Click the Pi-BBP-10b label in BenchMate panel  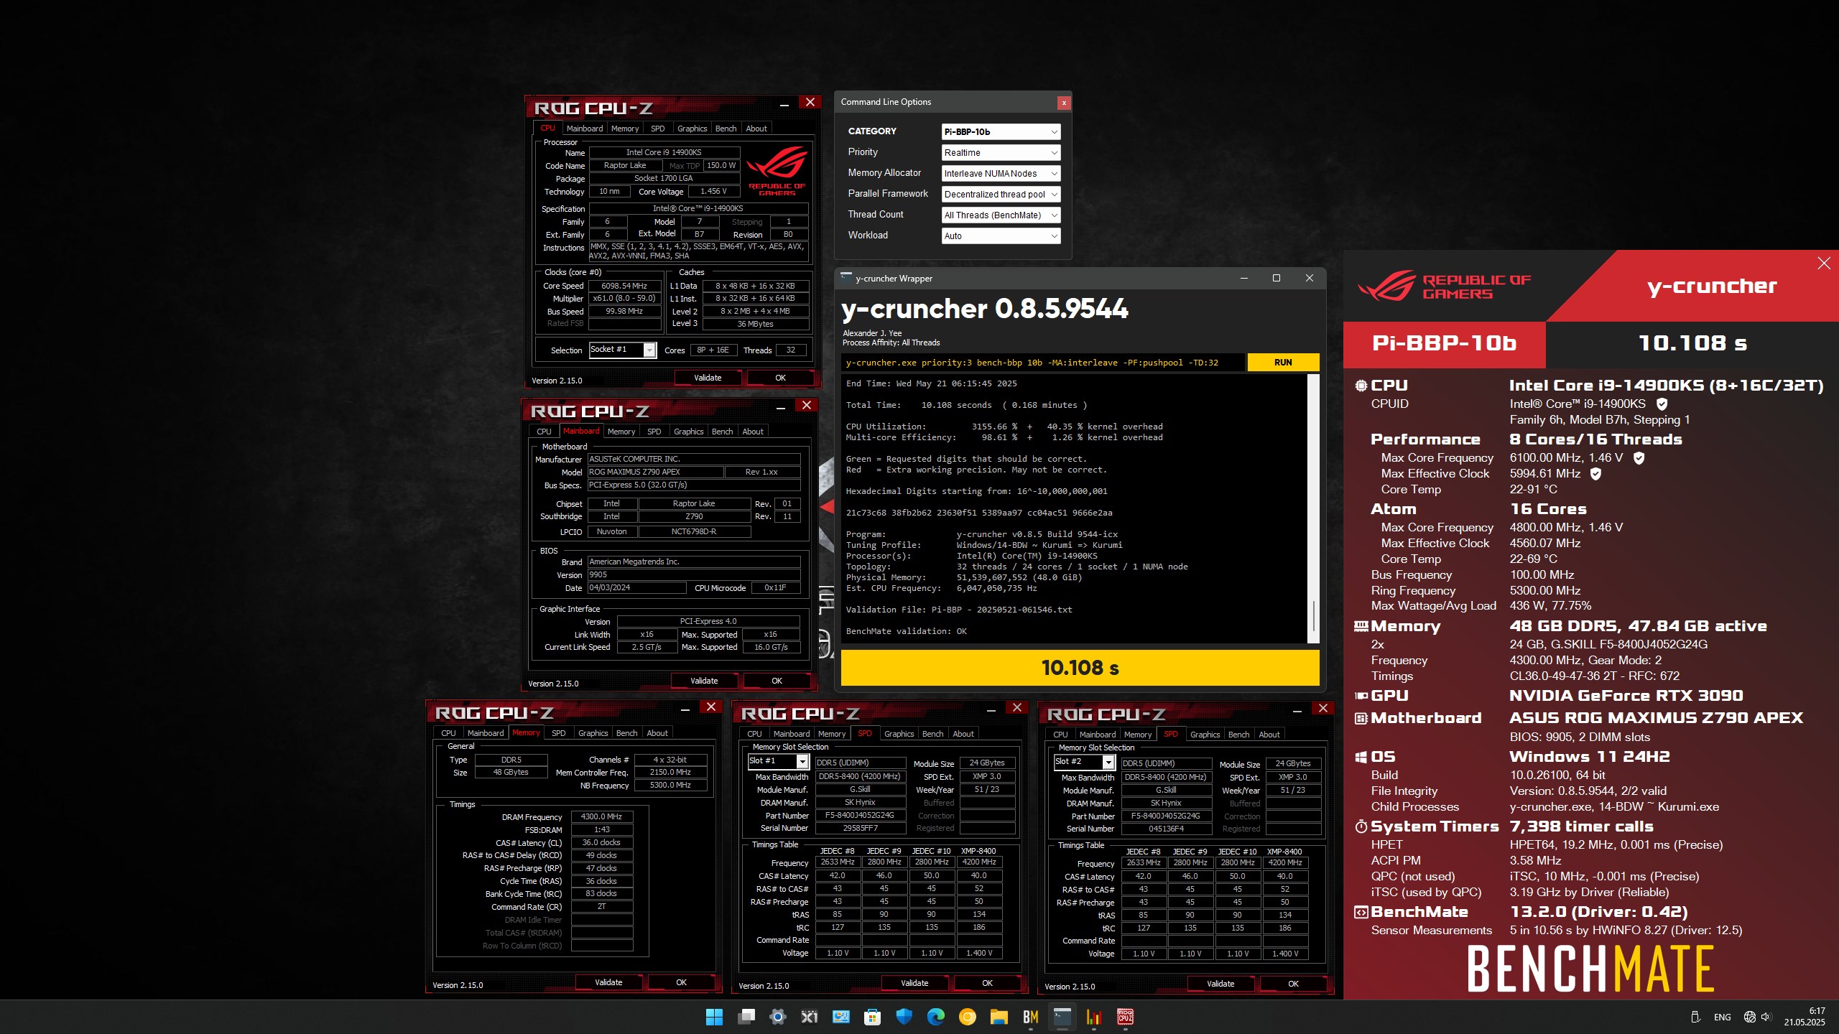click(1444, 343)
